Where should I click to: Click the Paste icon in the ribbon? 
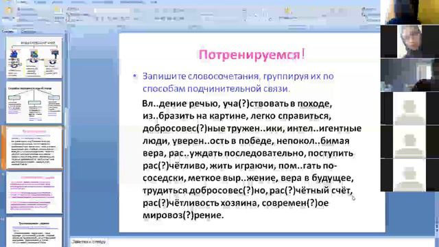8,11
